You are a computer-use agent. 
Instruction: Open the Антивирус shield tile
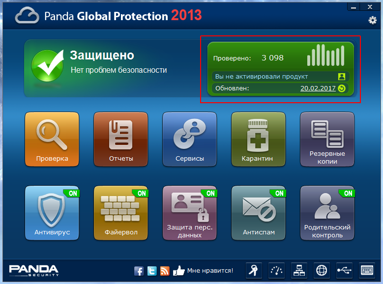coord(52,213)
